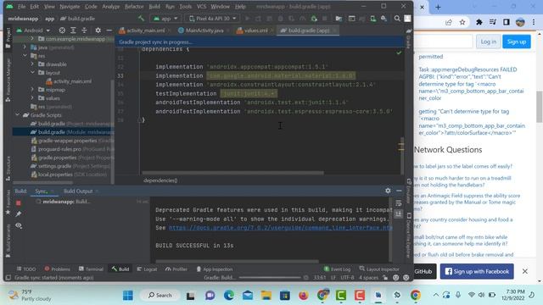Click the user account avatar icon in the toolbar

(407, 19)
